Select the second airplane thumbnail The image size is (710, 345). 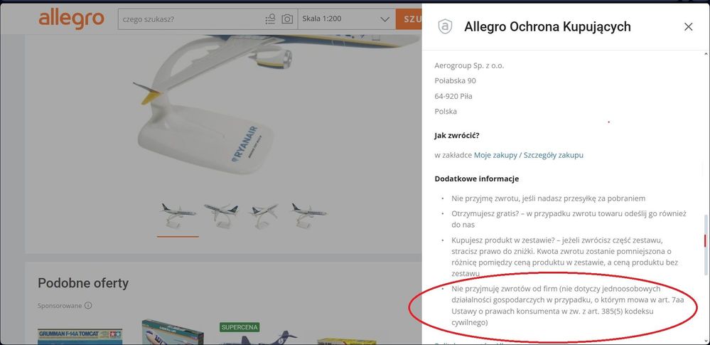point(222,216)
